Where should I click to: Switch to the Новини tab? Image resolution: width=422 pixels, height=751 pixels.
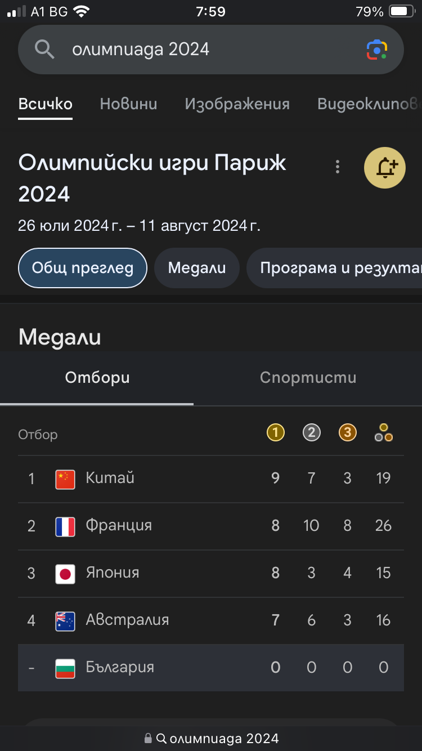coord(128,104)
